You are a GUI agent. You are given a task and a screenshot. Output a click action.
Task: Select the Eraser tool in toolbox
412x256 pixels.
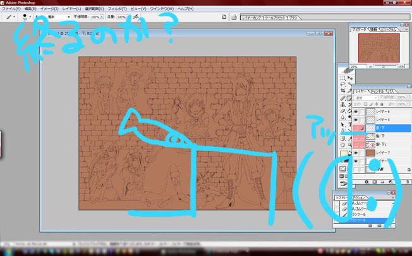pyautogui.click(x=342, y=111)
